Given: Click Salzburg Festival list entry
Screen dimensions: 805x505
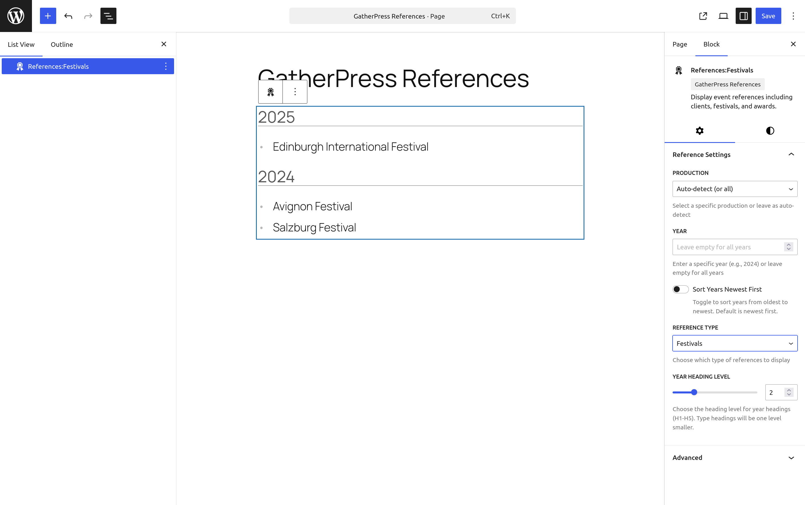Looking at the screenshot, I should click(314, 227).
